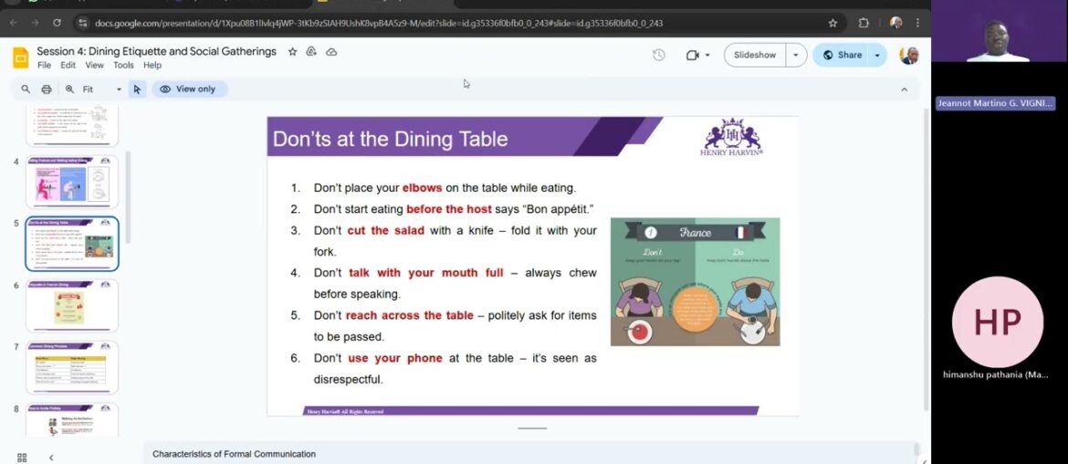This screenshot has width=1068, height=464.
Task: Click the France etiquette image on slide
Action: pos(695,281)
